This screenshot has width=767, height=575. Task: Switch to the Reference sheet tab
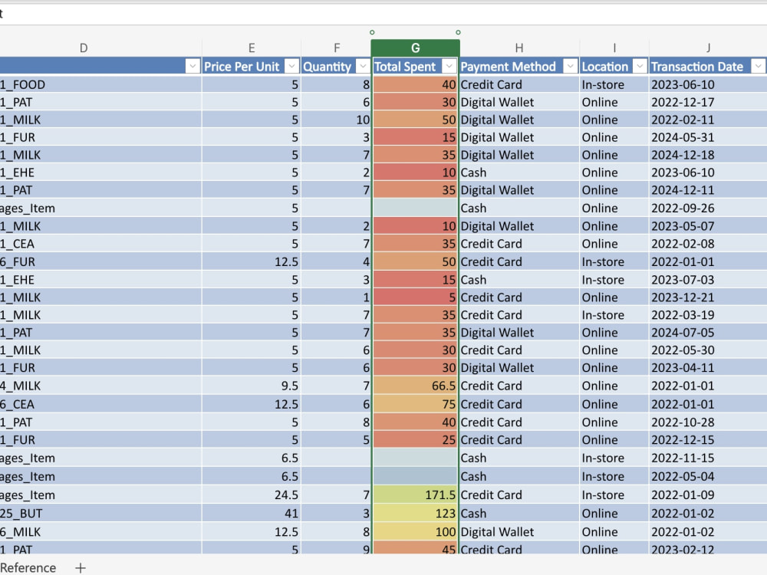click(x=28, y=567)
